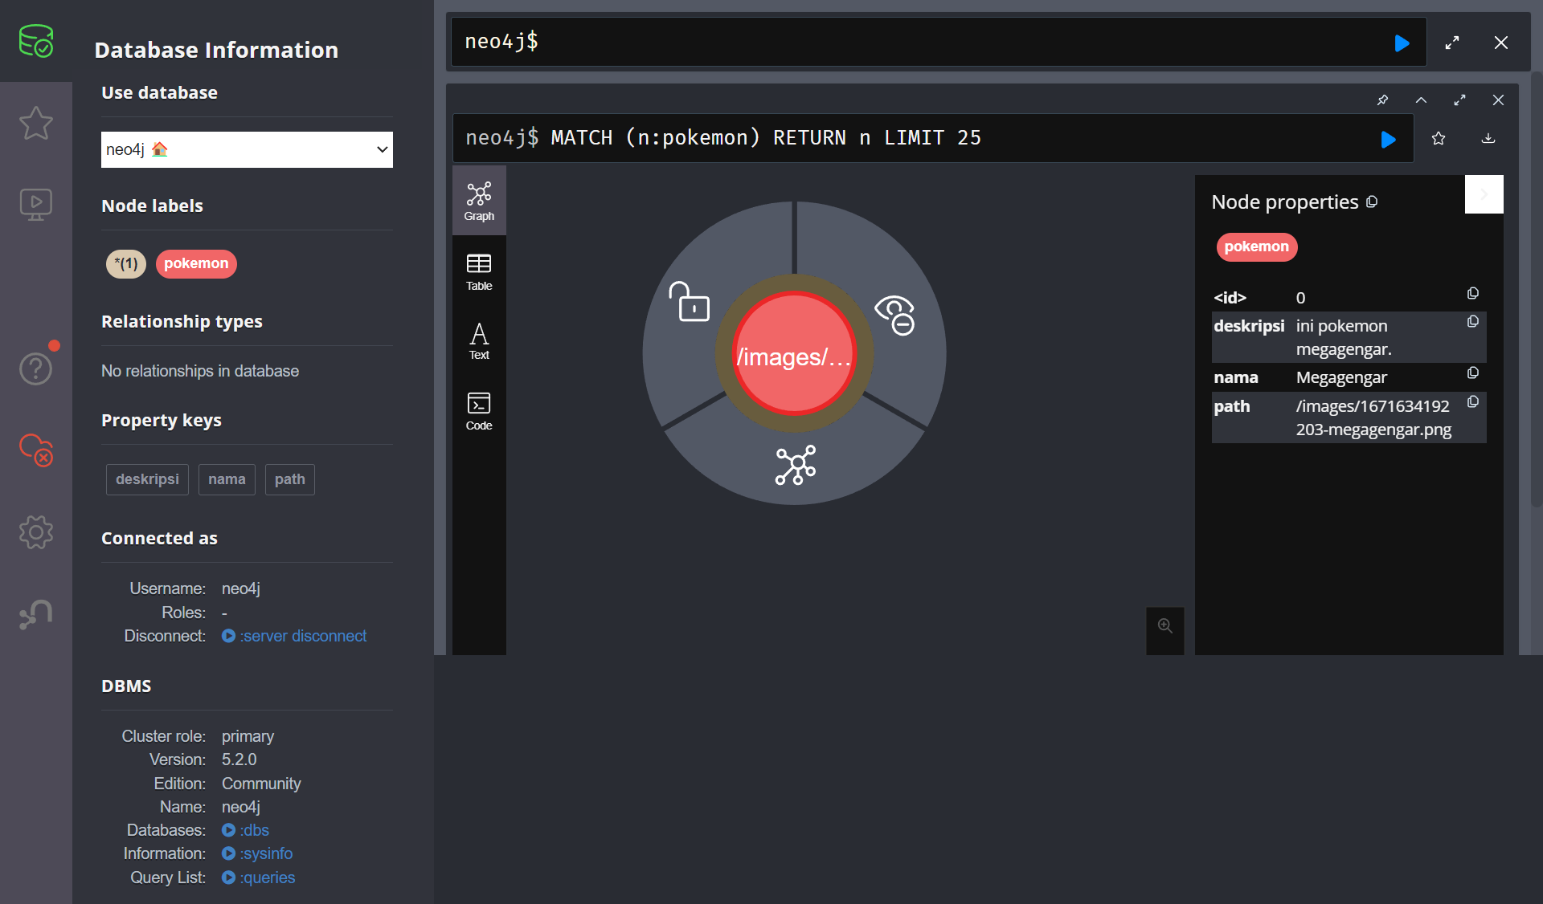Expand the Node properties side panel
1543x904 pixels.
click(1484, 194)
